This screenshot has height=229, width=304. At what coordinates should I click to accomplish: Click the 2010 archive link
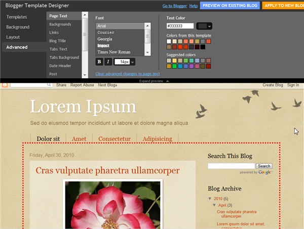point(218,199)
